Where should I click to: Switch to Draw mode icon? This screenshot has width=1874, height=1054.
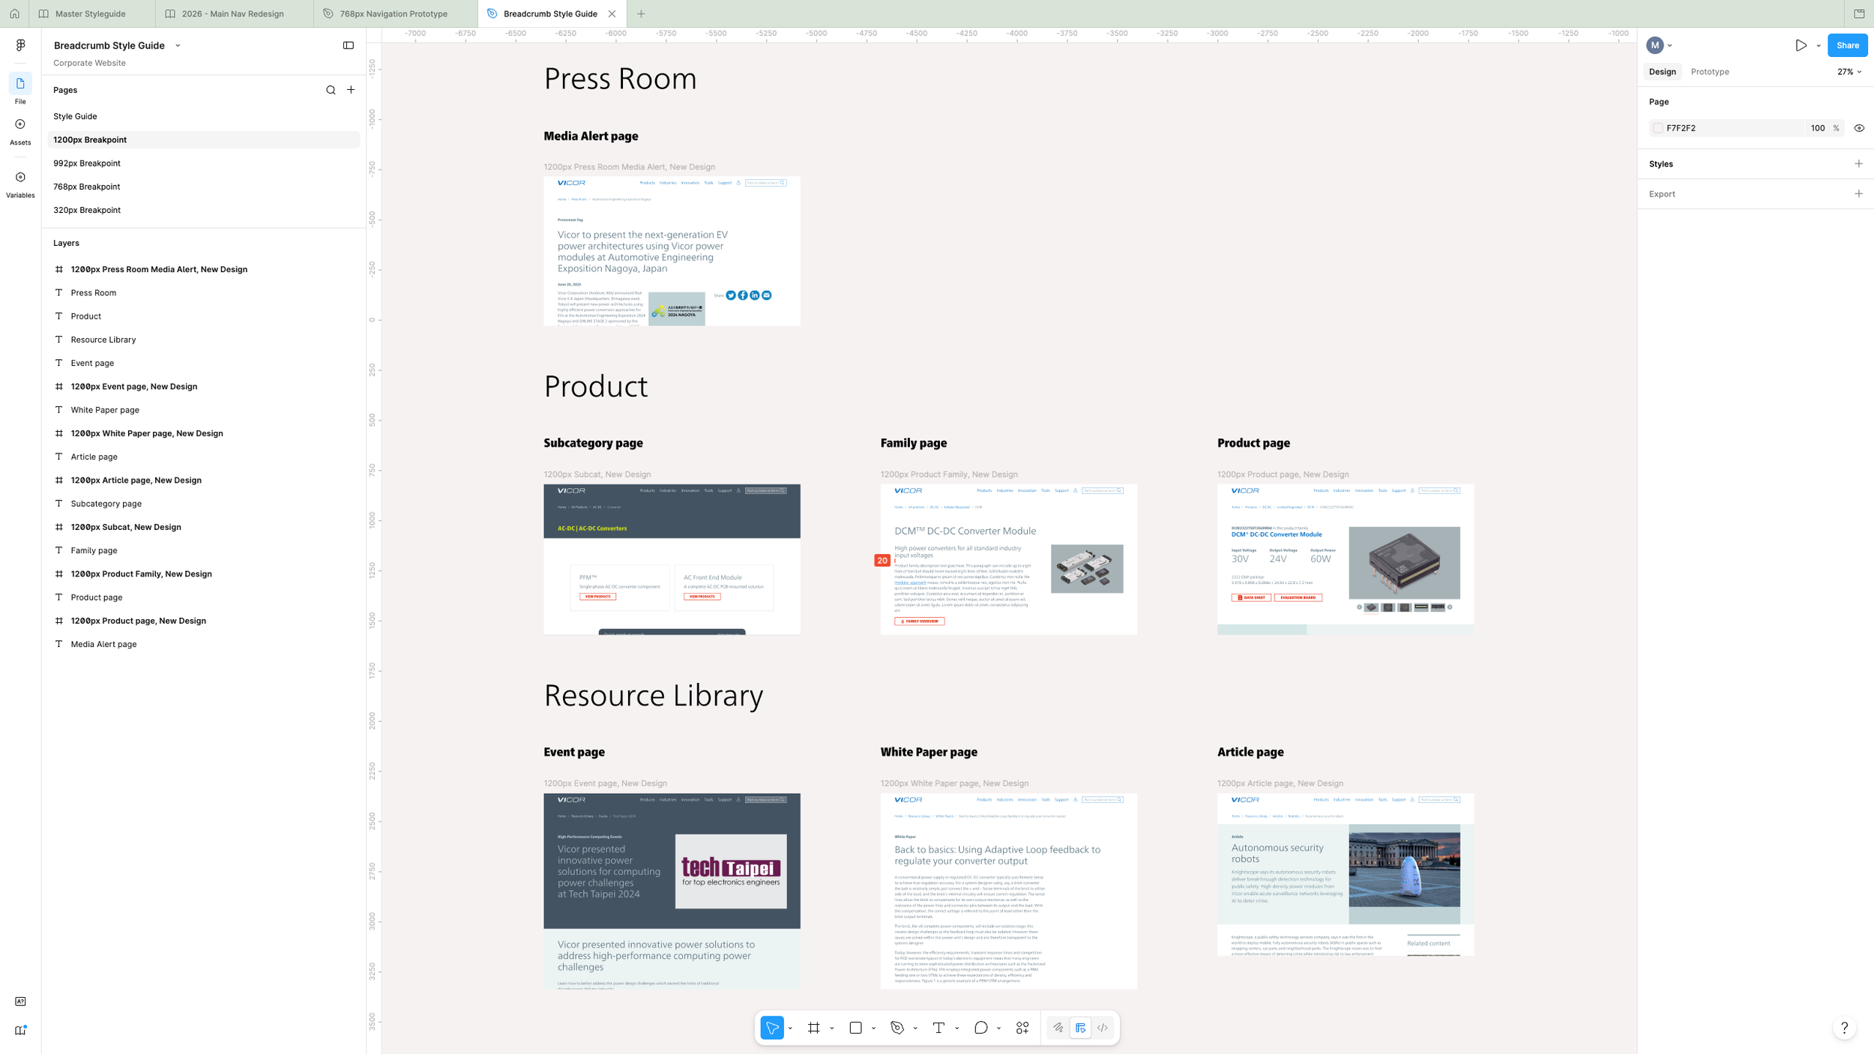(1058, 1028)
